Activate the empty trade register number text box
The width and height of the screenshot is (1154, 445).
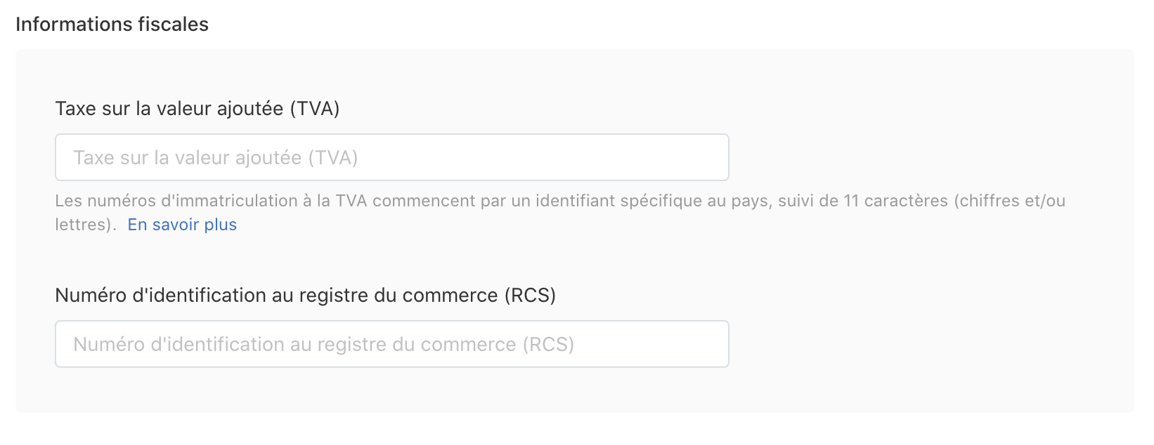coord(392,344)
